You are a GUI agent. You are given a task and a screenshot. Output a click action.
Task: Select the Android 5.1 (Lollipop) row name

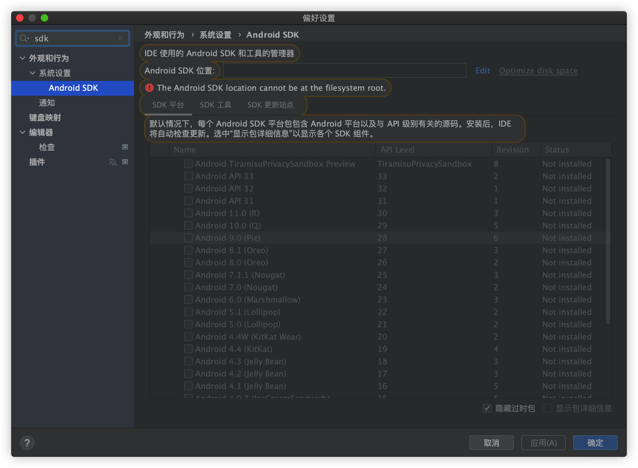[x=238, y=312]
